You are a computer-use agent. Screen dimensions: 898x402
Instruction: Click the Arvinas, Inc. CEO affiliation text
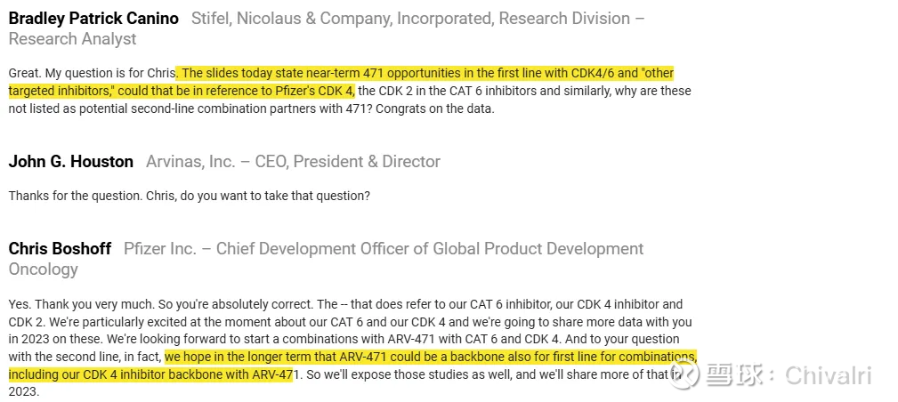(x=293, y=162)
